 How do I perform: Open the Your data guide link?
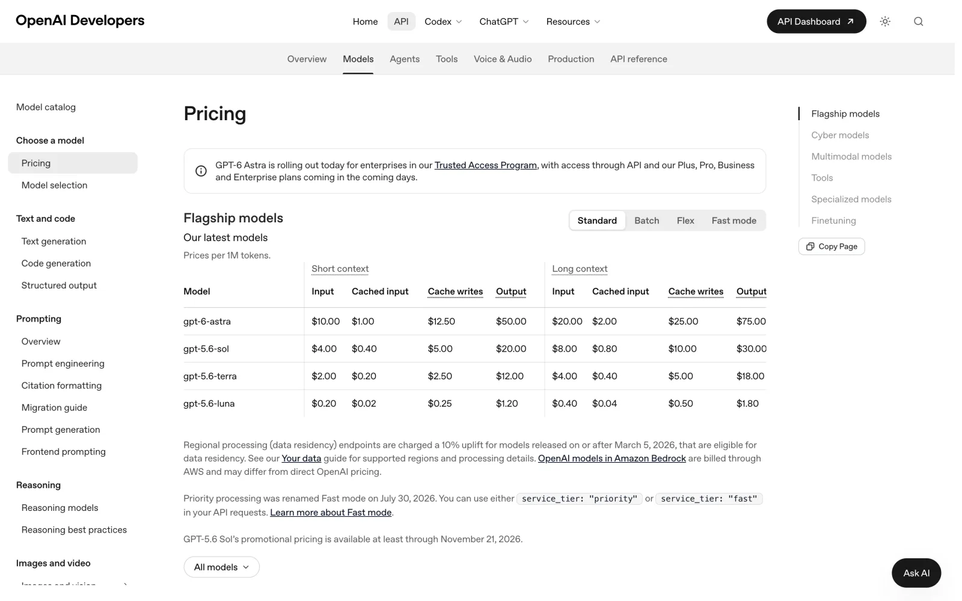point(301,459)
